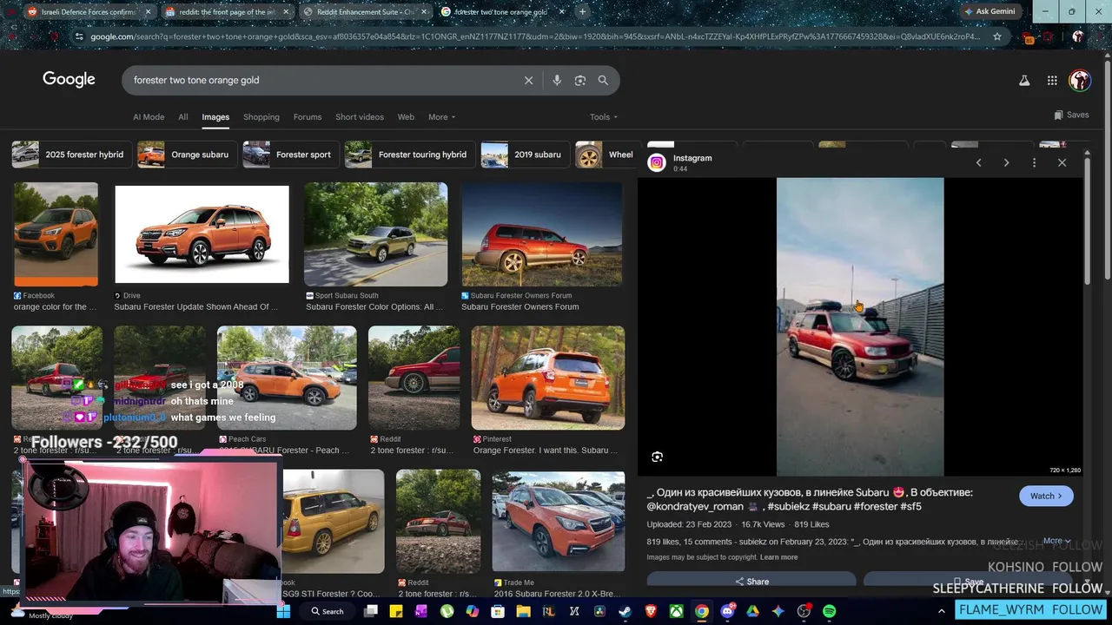Open the Google apps grid
This screenshot has width=1112, height=625.
coord(1052,80)
